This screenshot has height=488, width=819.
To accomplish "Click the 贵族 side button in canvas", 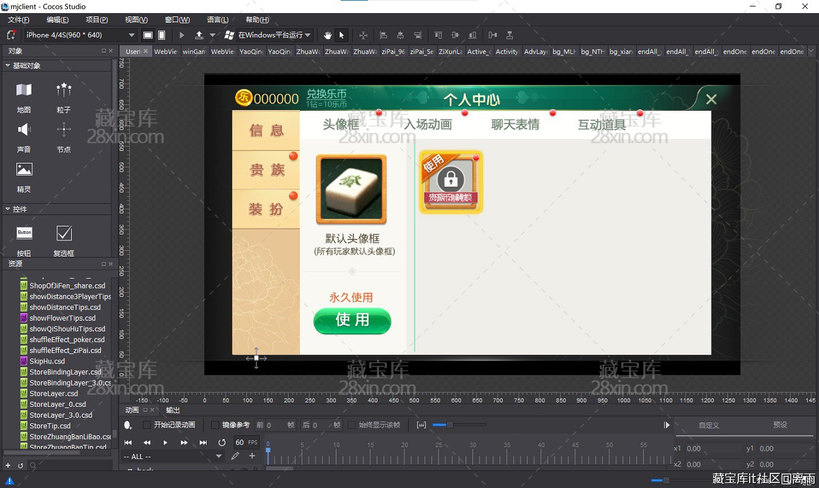I will coord(266,170).
